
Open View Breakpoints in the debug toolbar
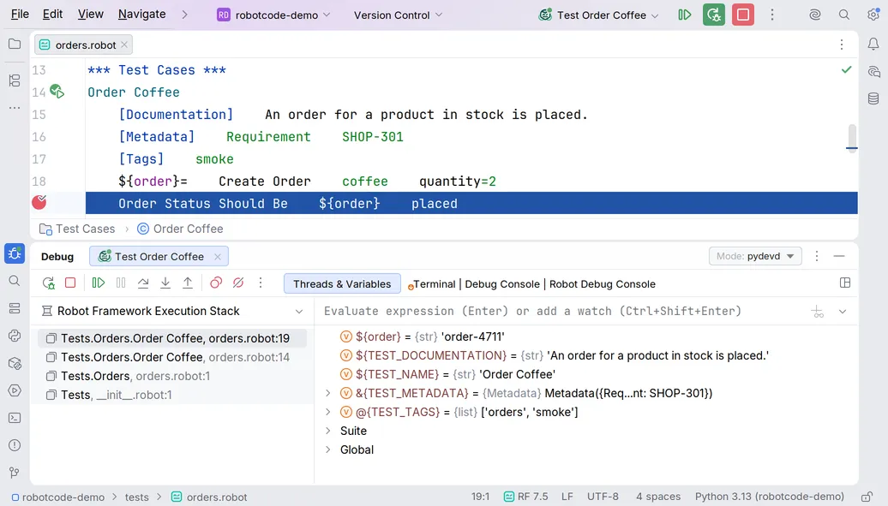[x=216, y=283]
